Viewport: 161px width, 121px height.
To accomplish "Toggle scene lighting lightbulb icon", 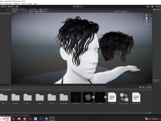I will click(x=30, y=11).
